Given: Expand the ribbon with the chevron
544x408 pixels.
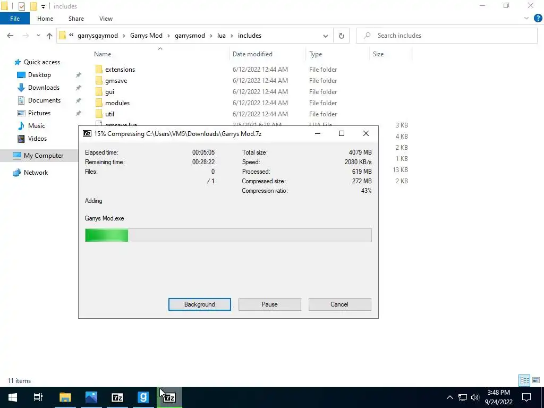Looking at the screenshot, I should 526,19.
